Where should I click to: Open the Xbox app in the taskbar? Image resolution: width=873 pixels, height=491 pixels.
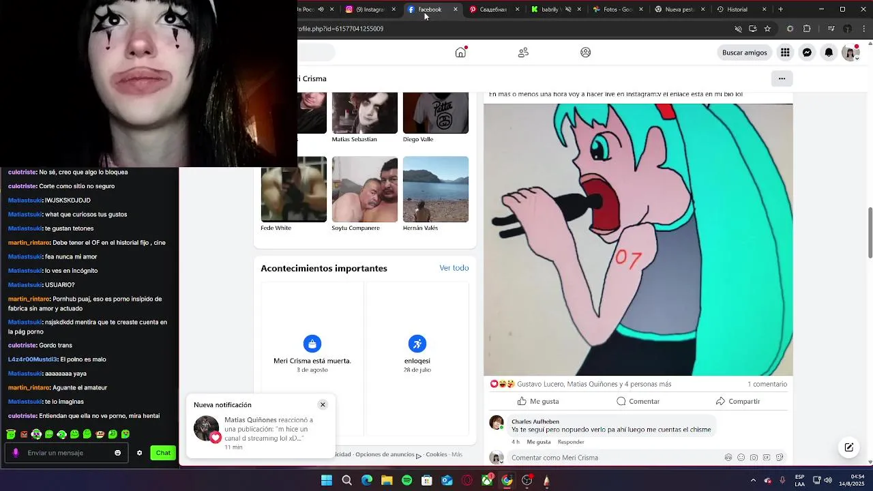[487, 481]
